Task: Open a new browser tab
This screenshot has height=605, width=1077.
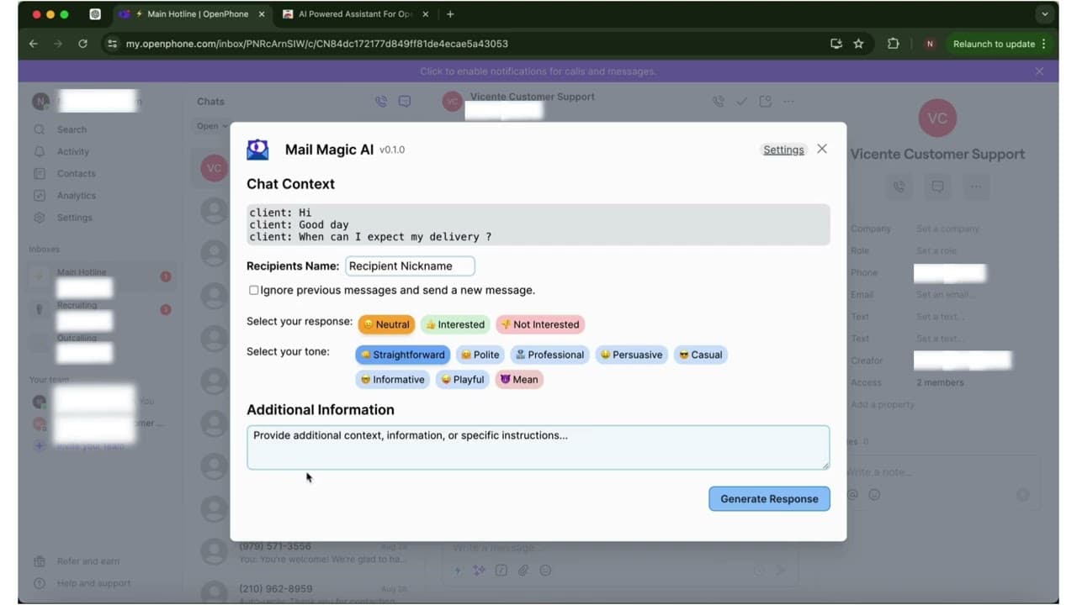Action: point(450,14)
